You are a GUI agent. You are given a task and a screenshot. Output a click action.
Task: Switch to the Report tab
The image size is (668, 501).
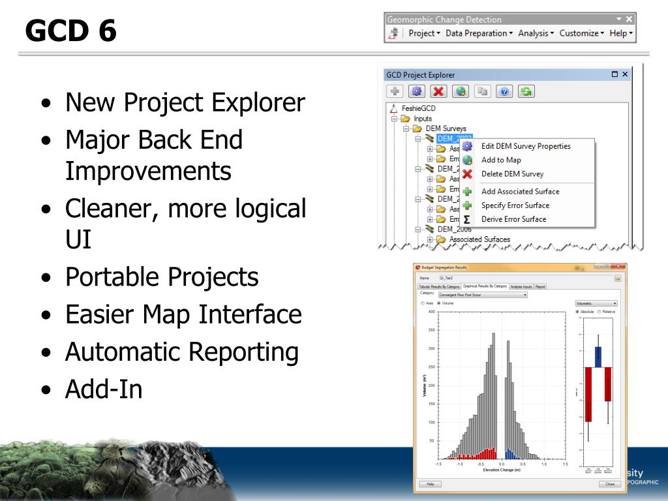click(x=540, y=287)
